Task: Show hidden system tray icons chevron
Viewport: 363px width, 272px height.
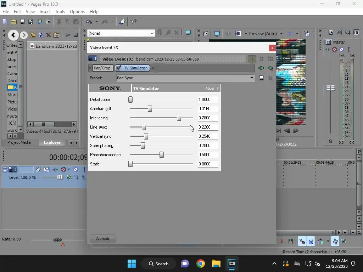Action: [274, 263]
